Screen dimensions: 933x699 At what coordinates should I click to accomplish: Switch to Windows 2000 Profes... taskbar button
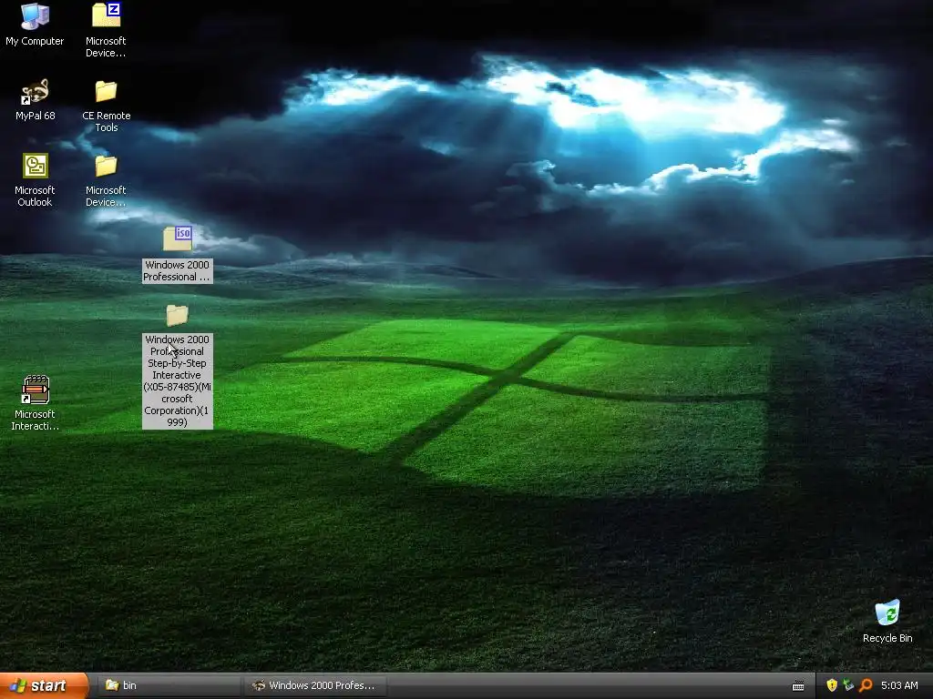(316, 685)
